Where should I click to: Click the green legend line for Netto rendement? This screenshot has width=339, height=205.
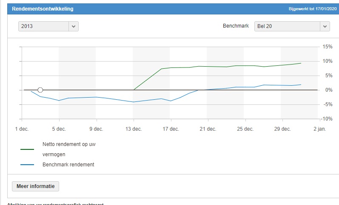pyautogui.click(x=27, y=149)
